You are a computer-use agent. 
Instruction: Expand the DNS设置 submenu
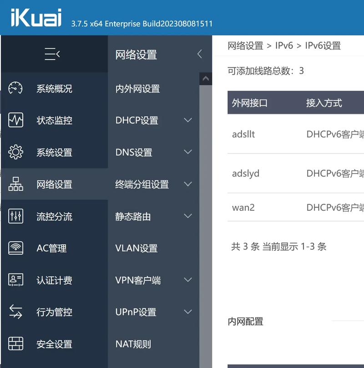pyautogui.click(x=188, y=152)
